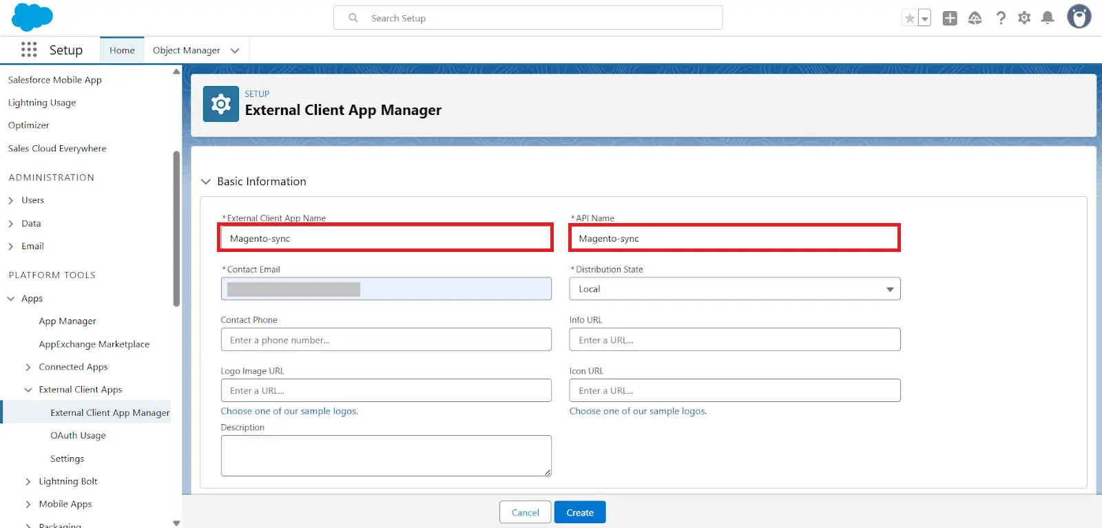The height and width of the screenshot is (528, 1102).
Task: Click the favorites star icon
Action: (910, 18)
